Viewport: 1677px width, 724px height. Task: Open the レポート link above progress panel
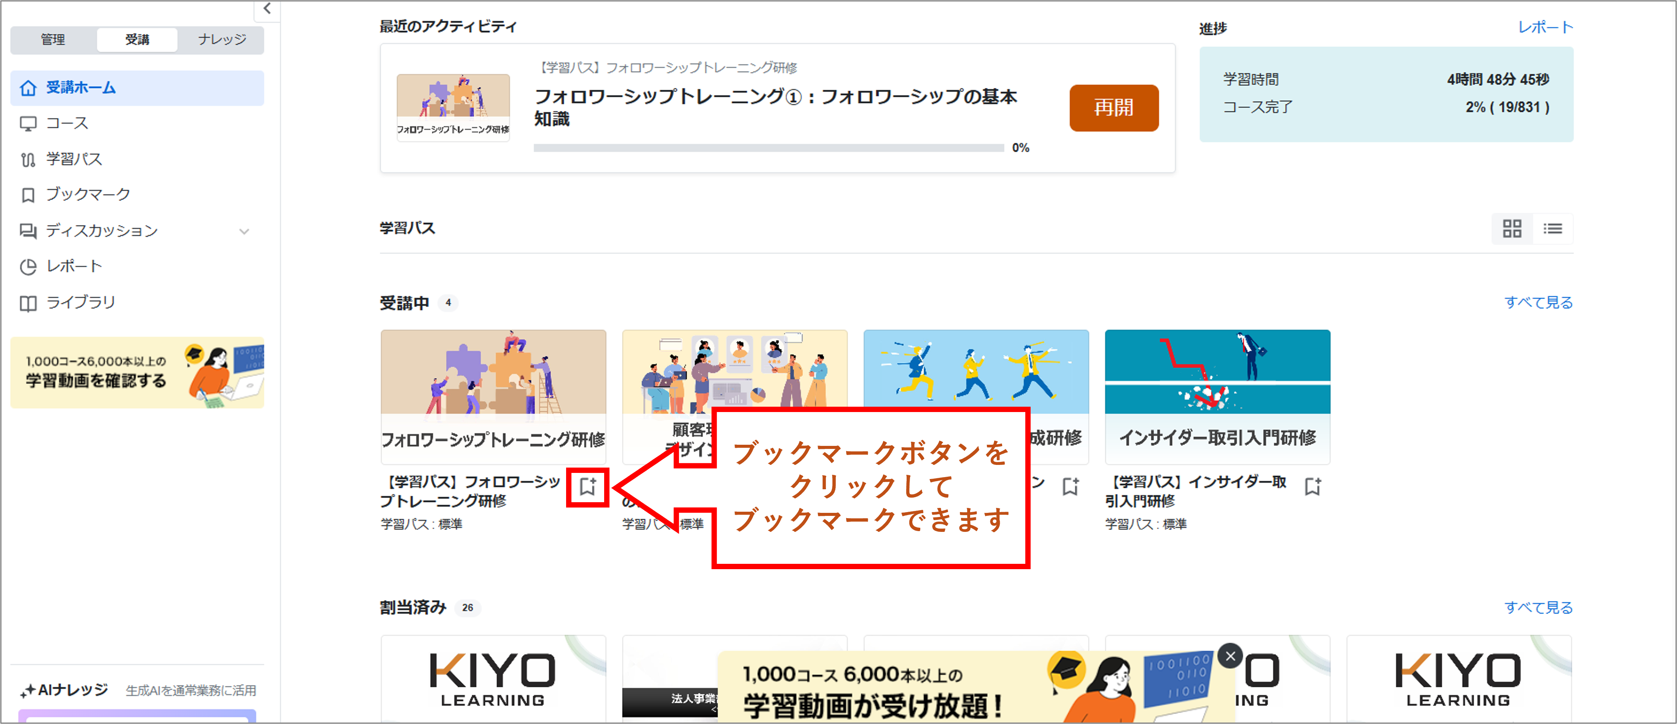point(1545,27)
